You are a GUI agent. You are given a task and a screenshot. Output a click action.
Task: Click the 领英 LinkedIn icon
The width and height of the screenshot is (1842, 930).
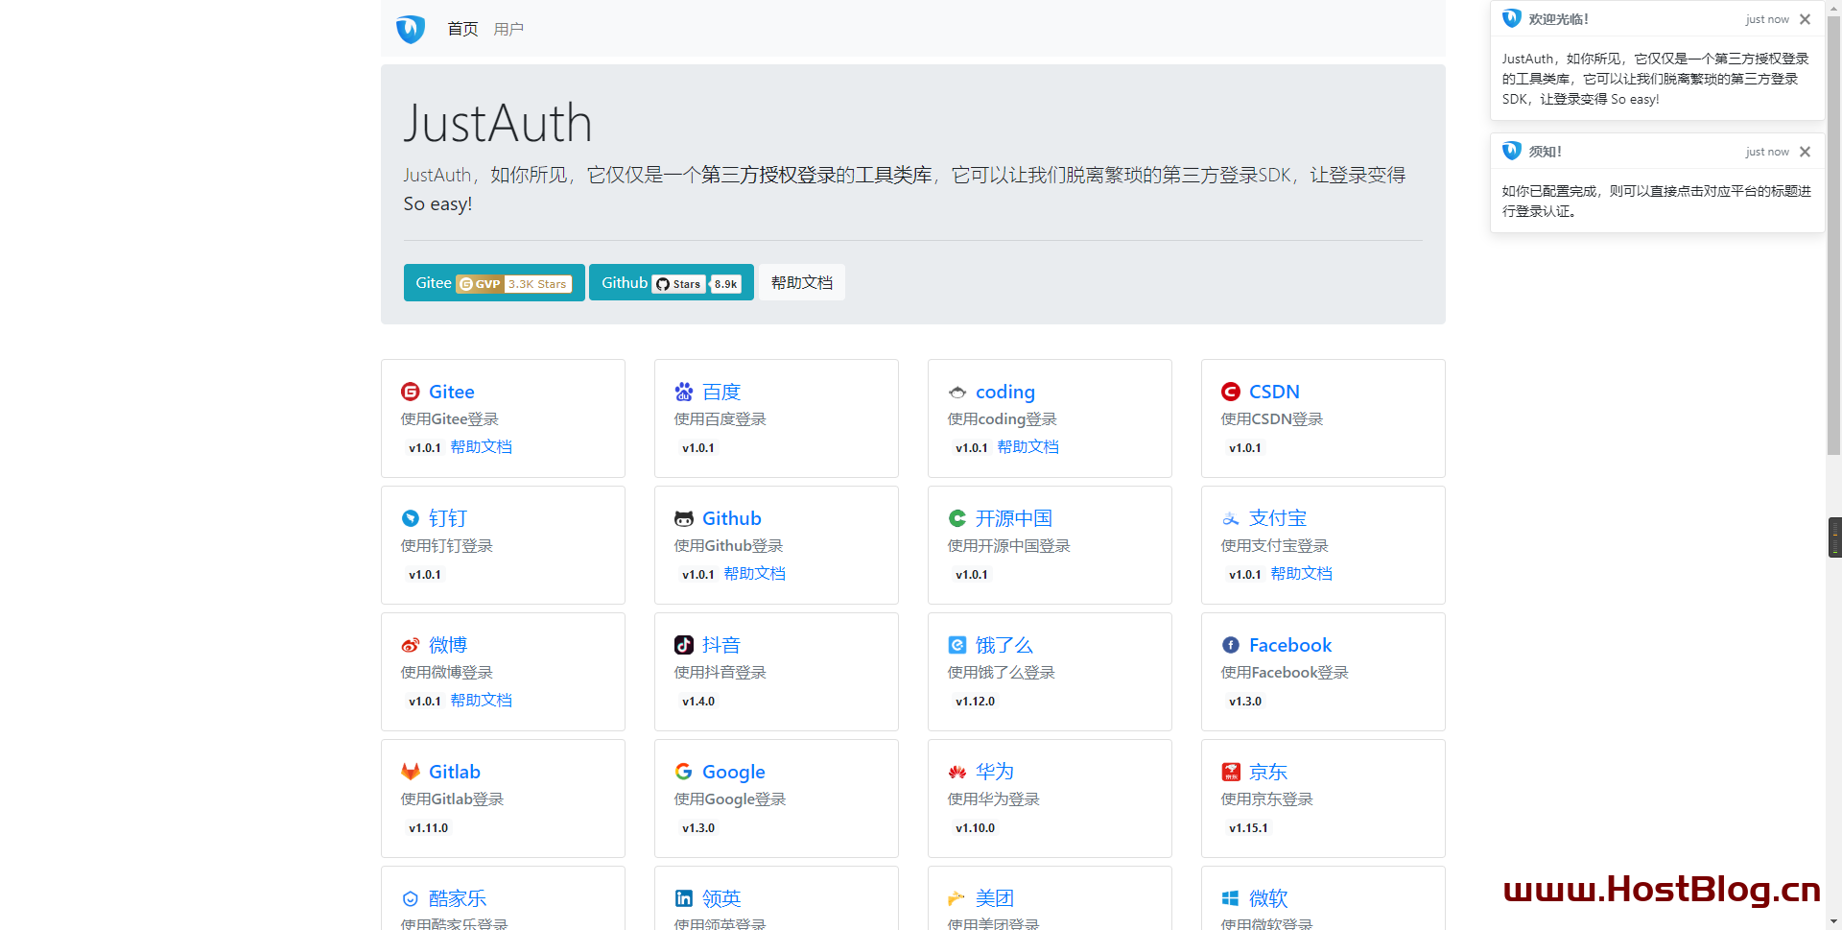click(x=684, y=898)
